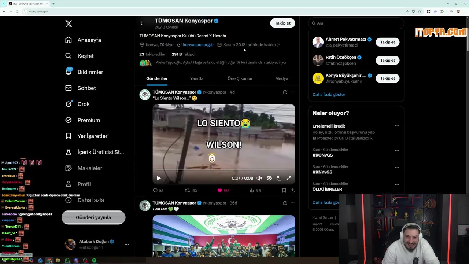Open the X logo home link
This screenshot has height=264, width=469.
point(69,24)
